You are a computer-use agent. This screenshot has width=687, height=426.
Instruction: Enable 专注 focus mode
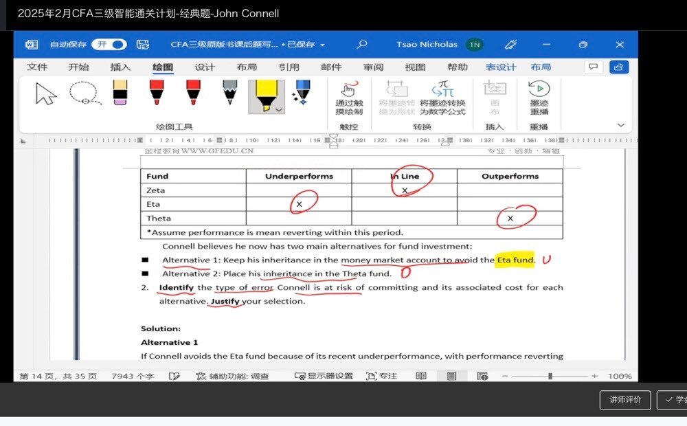click(x=381, y=376)
